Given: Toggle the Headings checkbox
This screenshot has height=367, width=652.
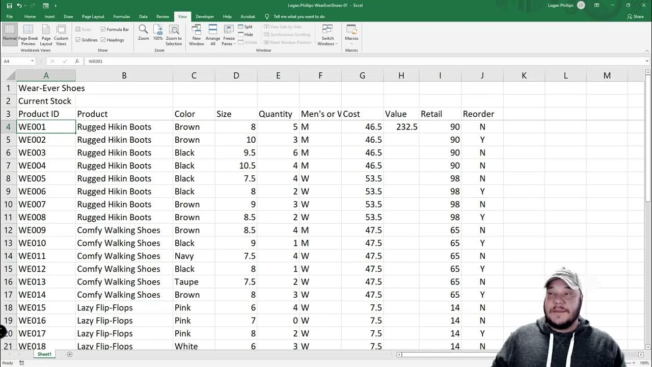Looking at the screenshot, I should tap(103, 40).
